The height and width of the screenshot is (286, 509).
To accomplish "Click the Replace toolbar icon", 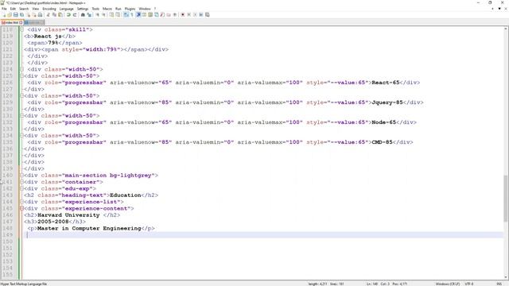I will [x=89, y=14].
